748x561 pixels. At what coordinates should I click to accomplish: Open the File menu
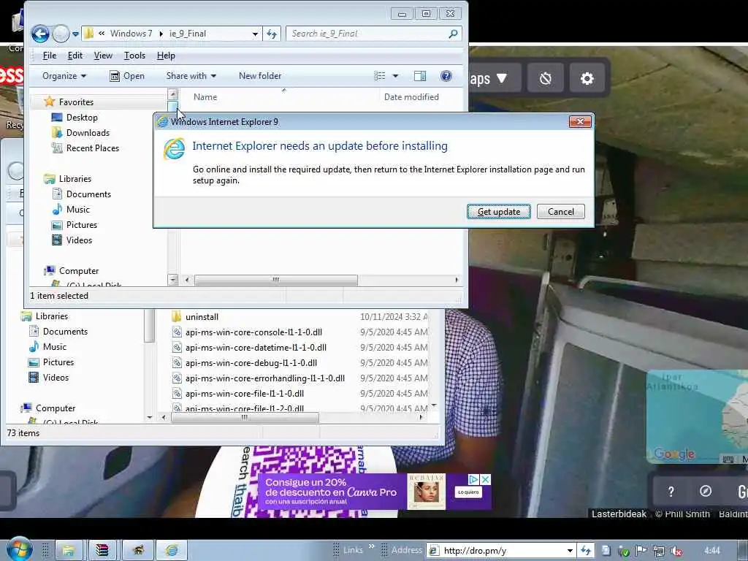tap(50, 56)
